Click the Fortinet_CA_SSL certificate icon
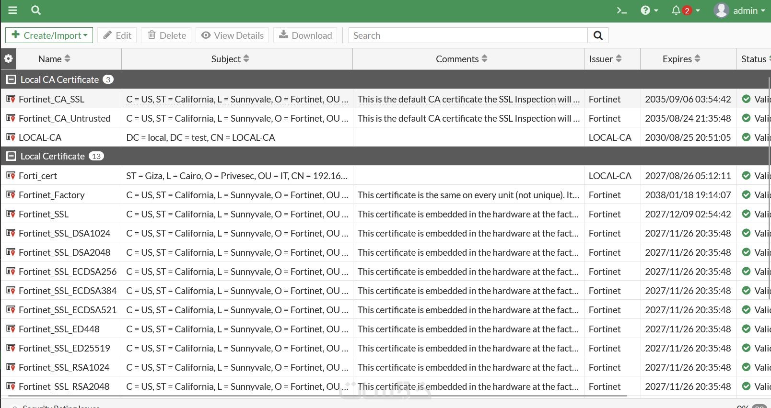 tap(11, 99)
